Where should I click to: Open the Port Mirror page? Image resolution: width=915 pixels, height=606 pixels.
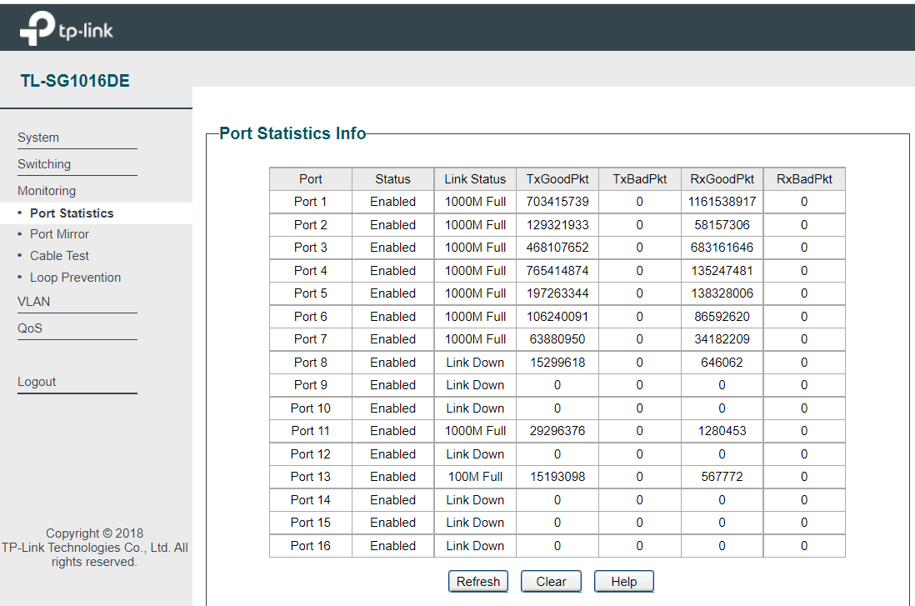(x=58, y=233)
